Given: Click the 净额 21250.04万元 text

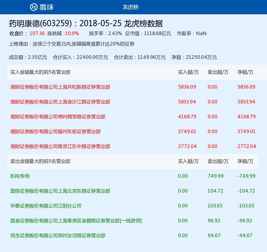Looking at the screenshot, I should pos(194,57).
